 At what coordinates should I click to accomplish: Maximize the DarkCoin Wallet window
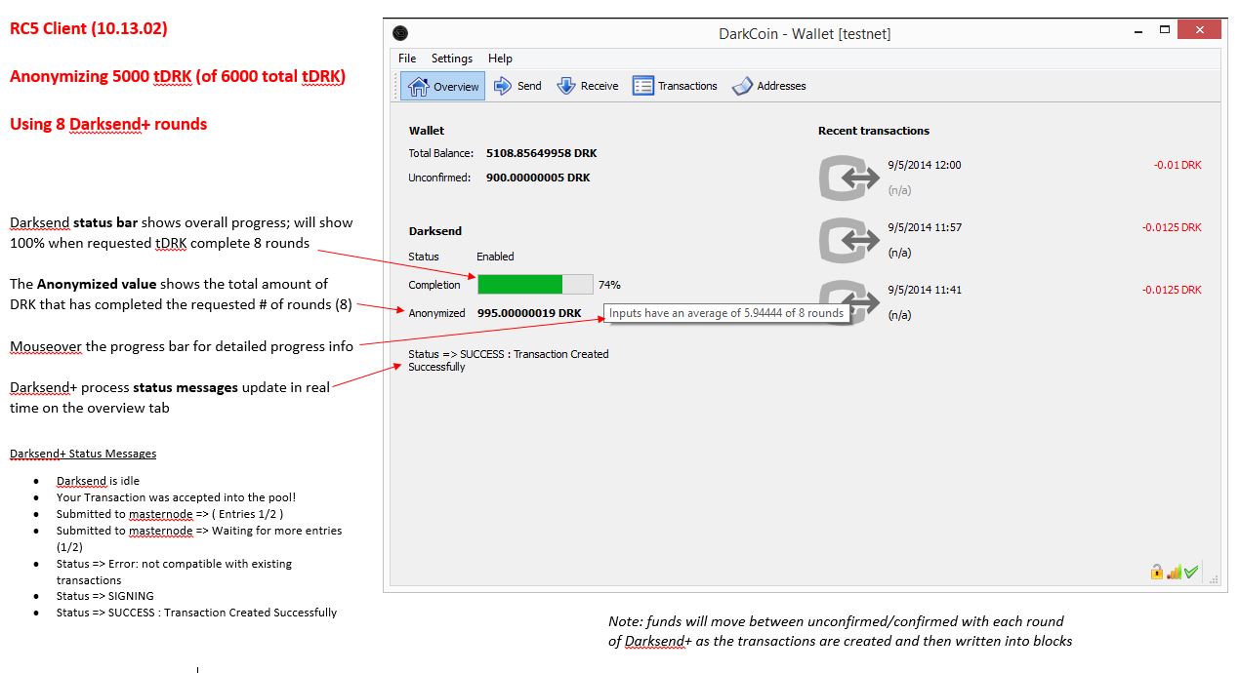click(x=1165, y=30)
